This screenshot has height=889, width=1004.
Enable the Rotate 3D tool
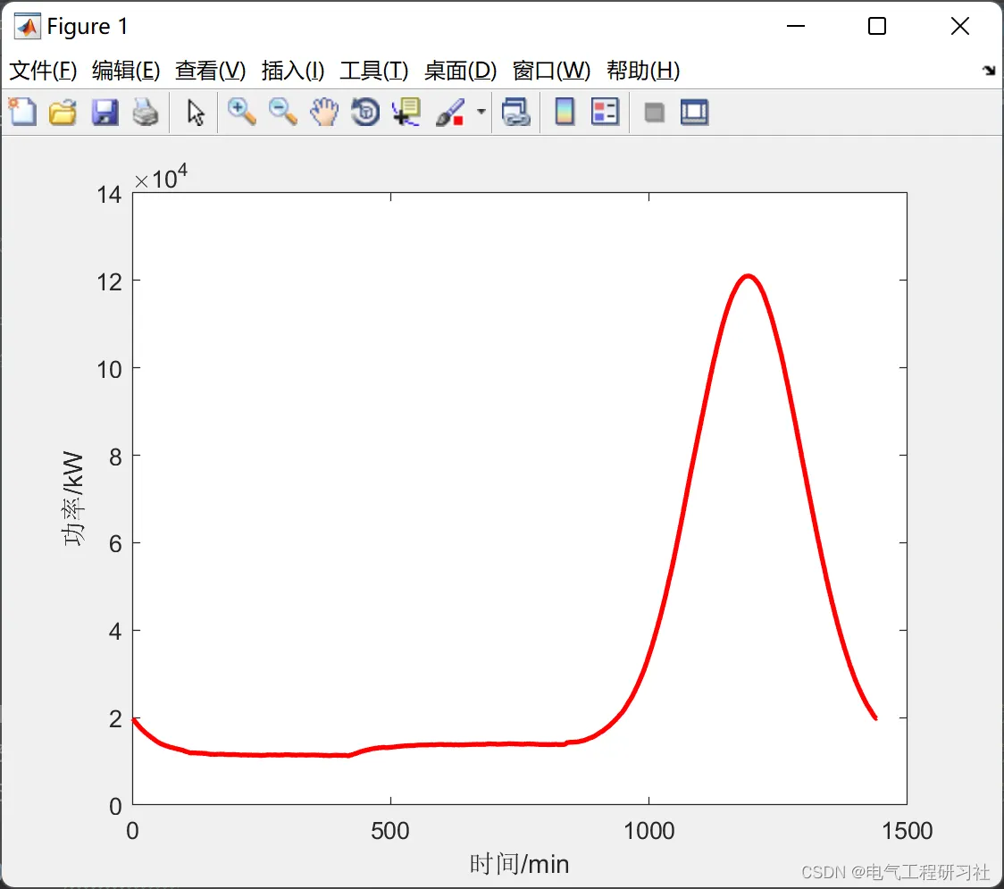point(365,112)
